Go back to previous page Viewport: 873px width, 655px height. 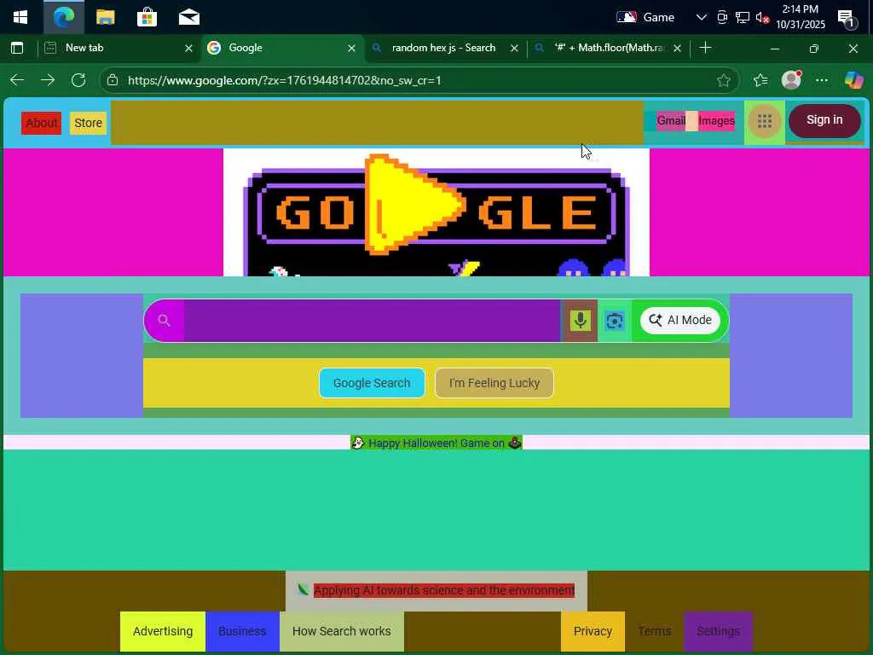(17, 80)
